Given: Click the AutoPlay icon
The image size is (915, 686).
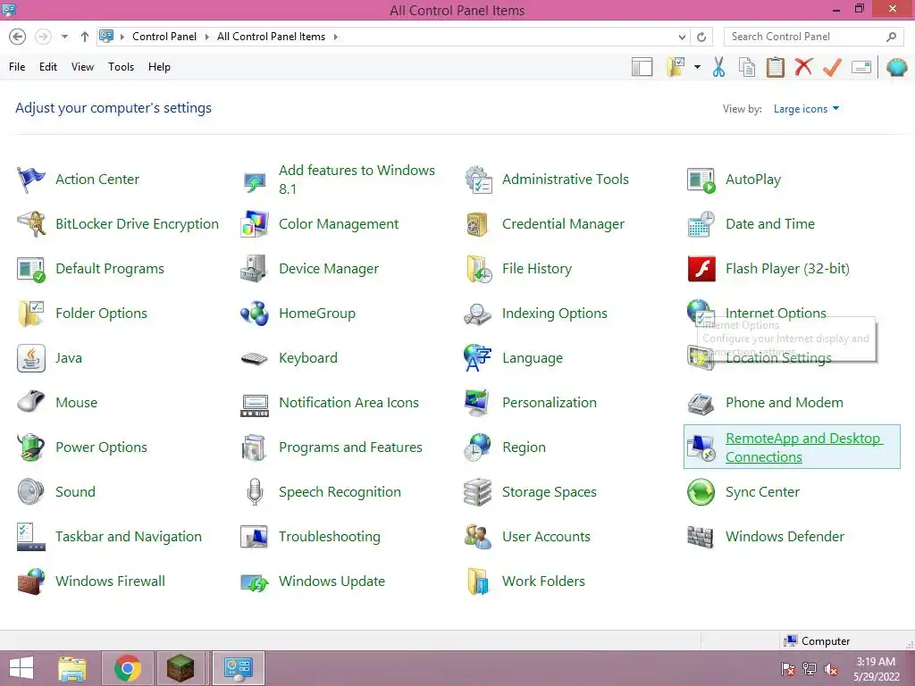Looking at the screenshot, I should (701, 180).
